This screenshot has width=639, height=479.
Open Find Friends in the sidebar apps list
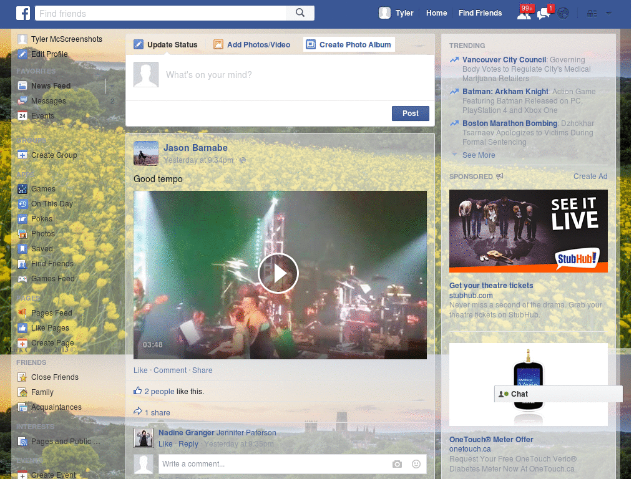[46, 264]
